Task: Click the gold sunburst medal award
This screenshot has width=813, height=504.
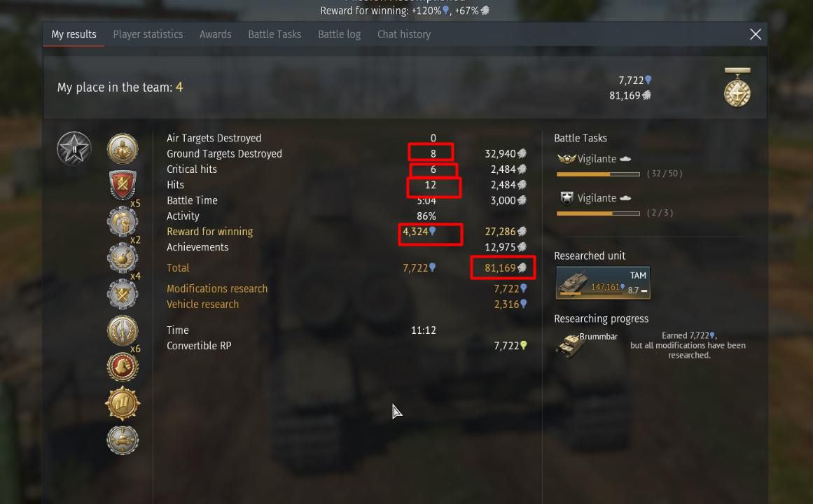Action: click(x=123, y=403)
